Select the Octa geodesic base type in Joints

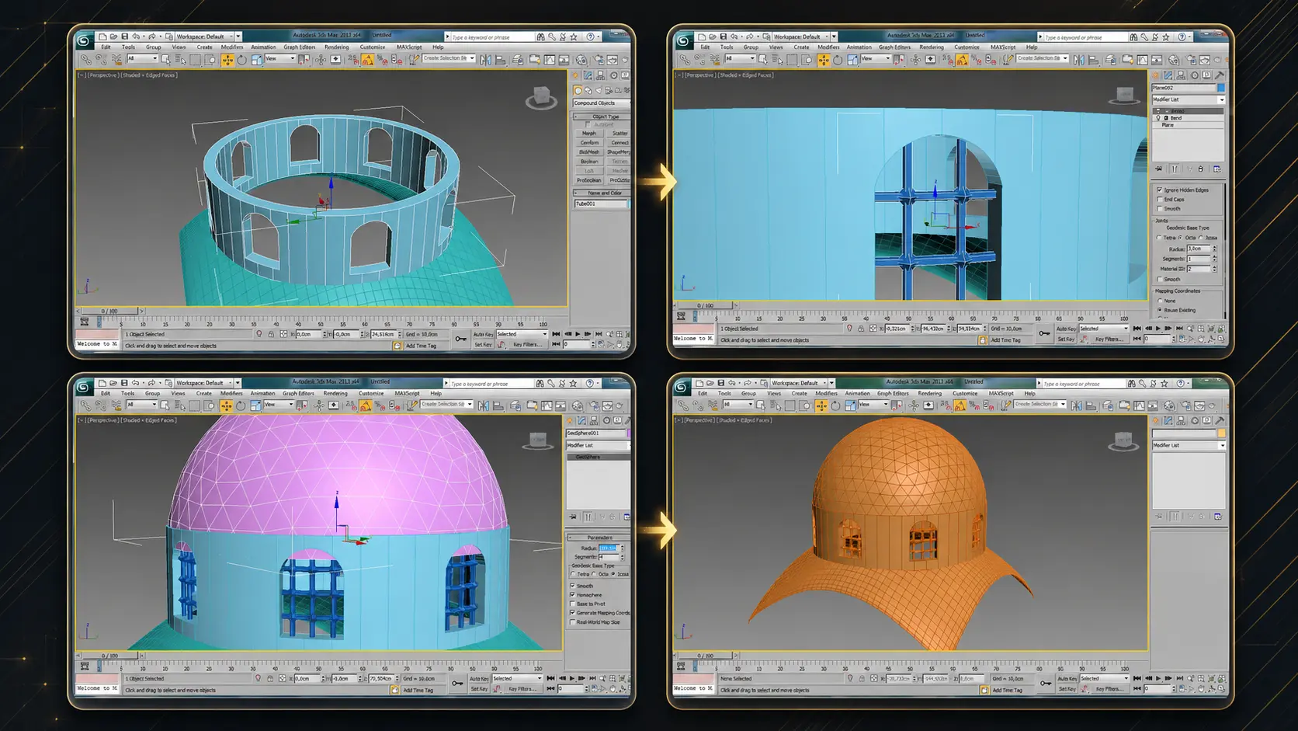1180,238
